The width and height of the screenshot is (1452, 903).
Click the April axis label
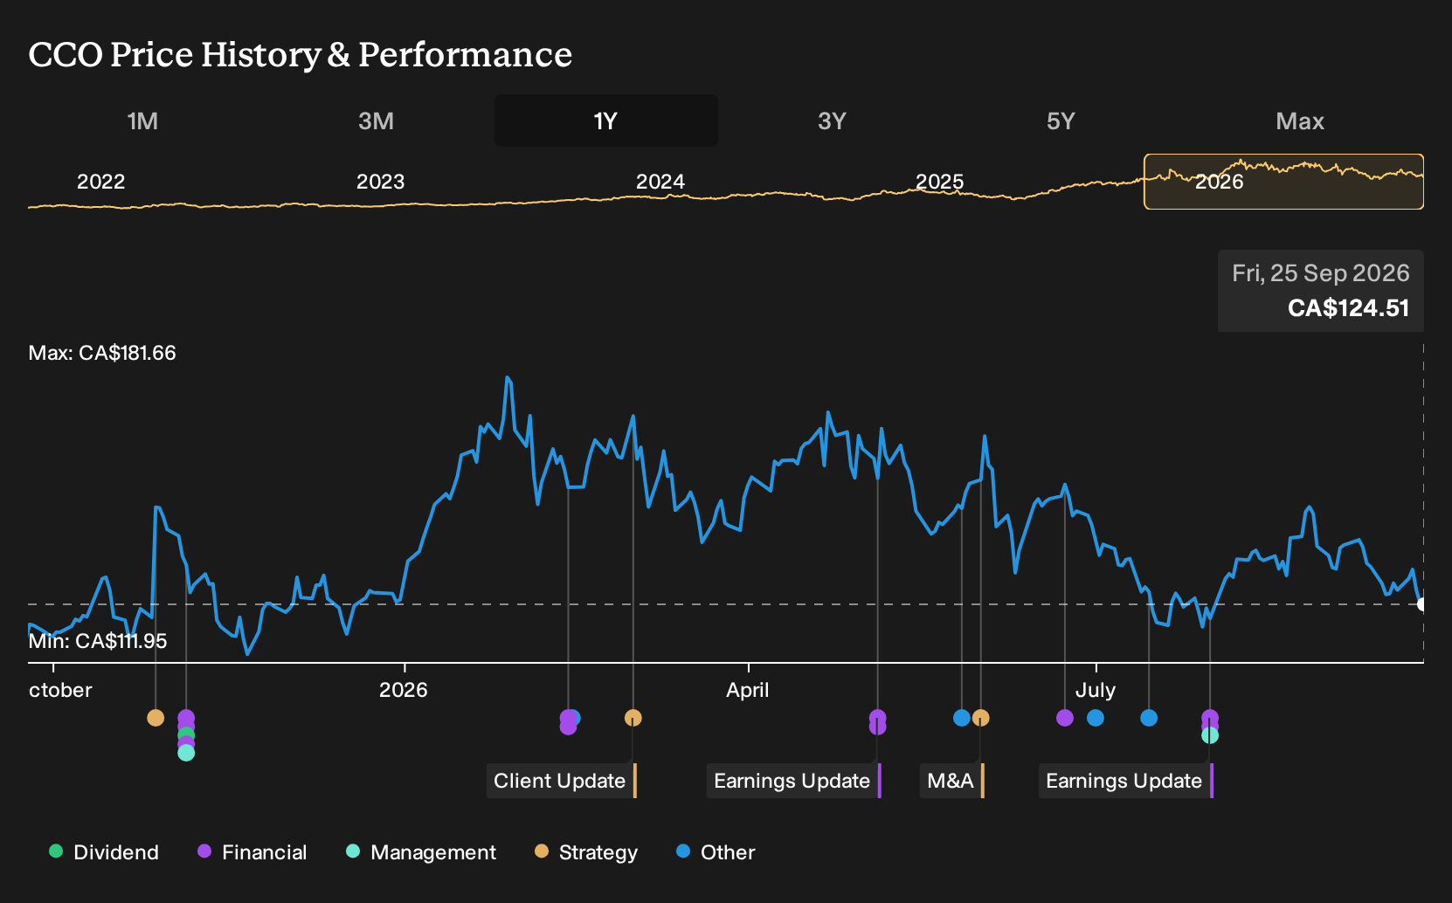pos(748,690)
